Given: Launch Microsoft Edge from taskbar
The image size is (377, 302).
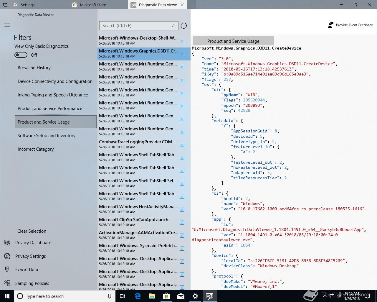Looking at the screenshot, I should 138,296.
